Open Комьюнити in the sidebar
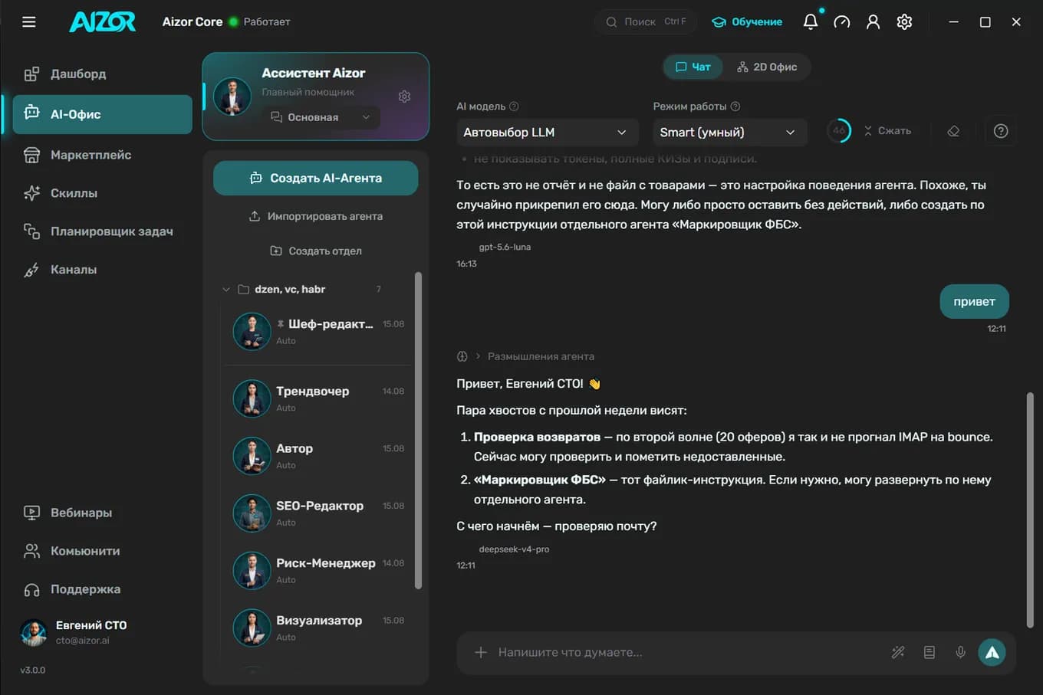 point(102,551)
